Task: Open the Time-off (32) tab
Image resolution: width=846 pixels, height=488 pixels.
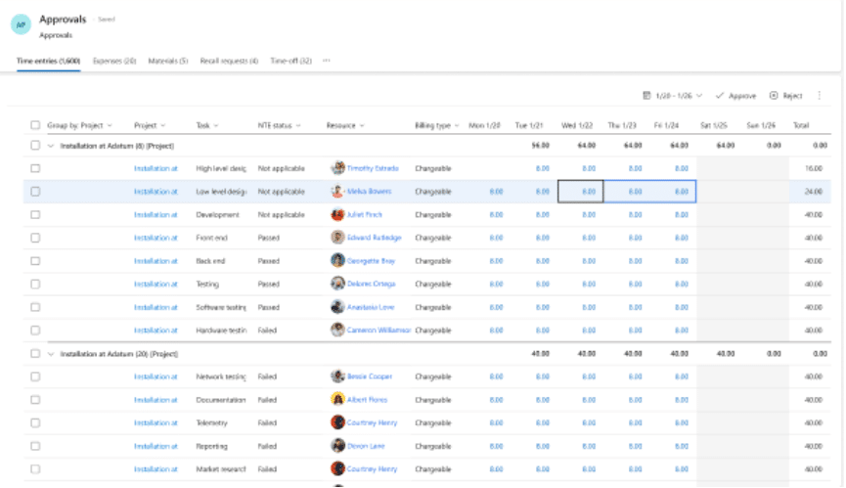Action: [x=290, y=61]
